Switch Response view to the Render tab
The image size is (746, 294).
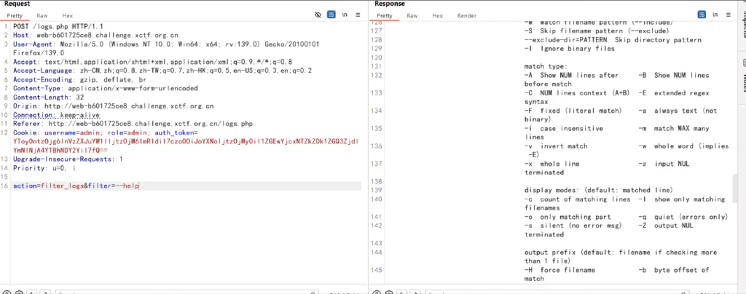pyautogui.click(x=467, y=16)
